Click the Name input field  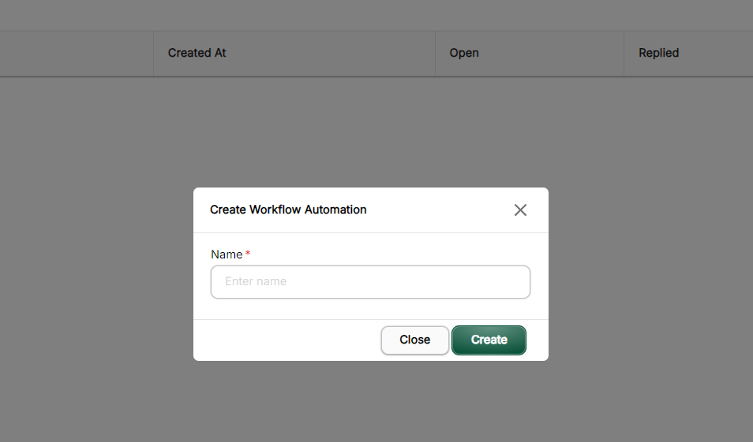coord(370,282)
